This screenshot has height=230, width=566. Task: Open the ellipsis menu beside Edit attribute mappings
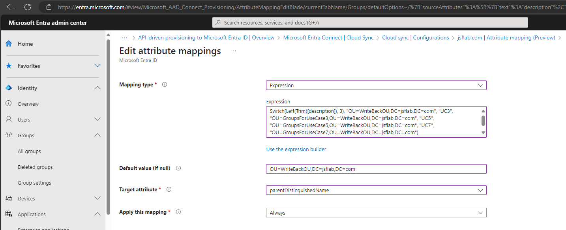click(x=234, y=51)
